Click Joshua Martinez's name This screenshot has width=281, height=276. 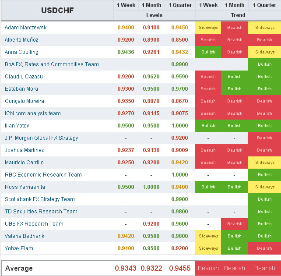click(25, 150)
